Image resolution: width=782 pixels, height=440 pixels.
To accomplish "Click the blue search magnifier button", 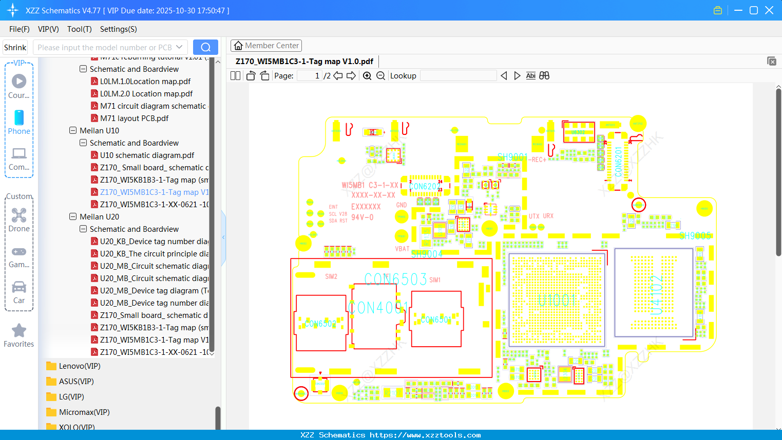I will pos(205,47).
